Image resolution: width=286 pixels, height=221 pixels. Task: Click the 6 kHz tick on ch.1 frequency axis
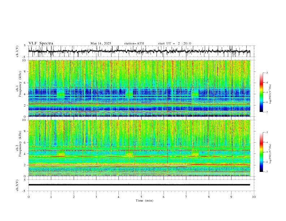pos(25,83)
